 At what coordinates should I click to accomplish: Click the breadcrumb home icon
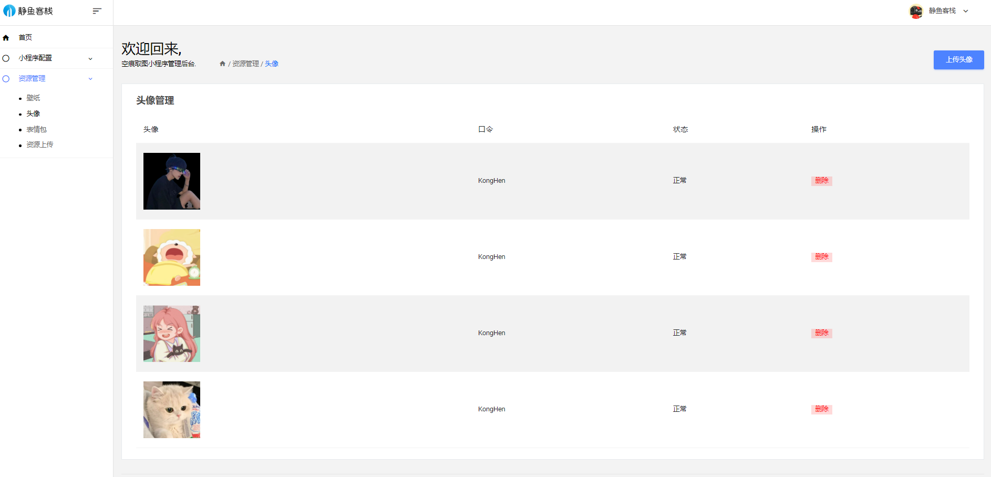click(x=222, y=64)
